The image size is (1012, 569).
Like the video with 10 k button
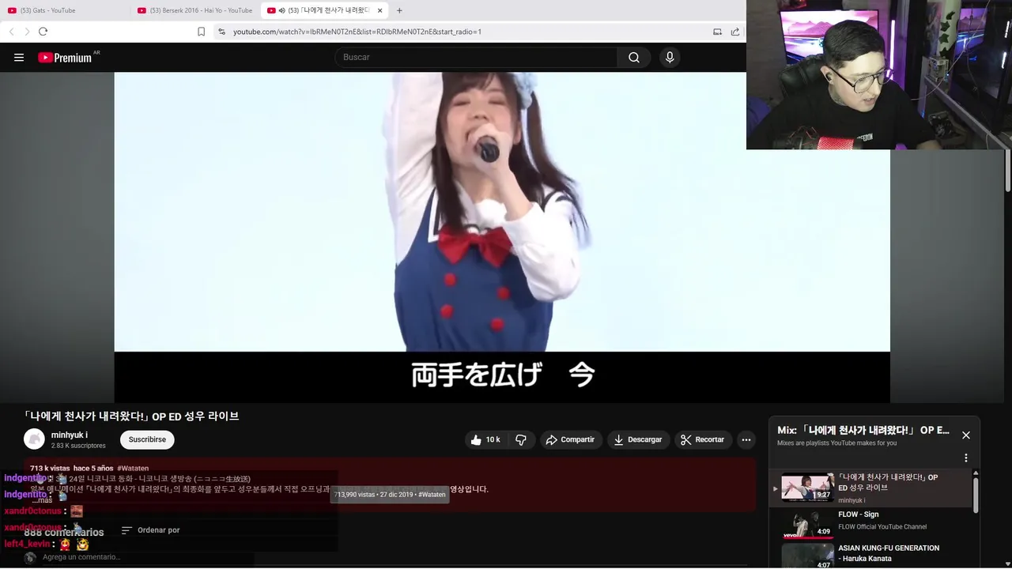click(x=485, y=439)
